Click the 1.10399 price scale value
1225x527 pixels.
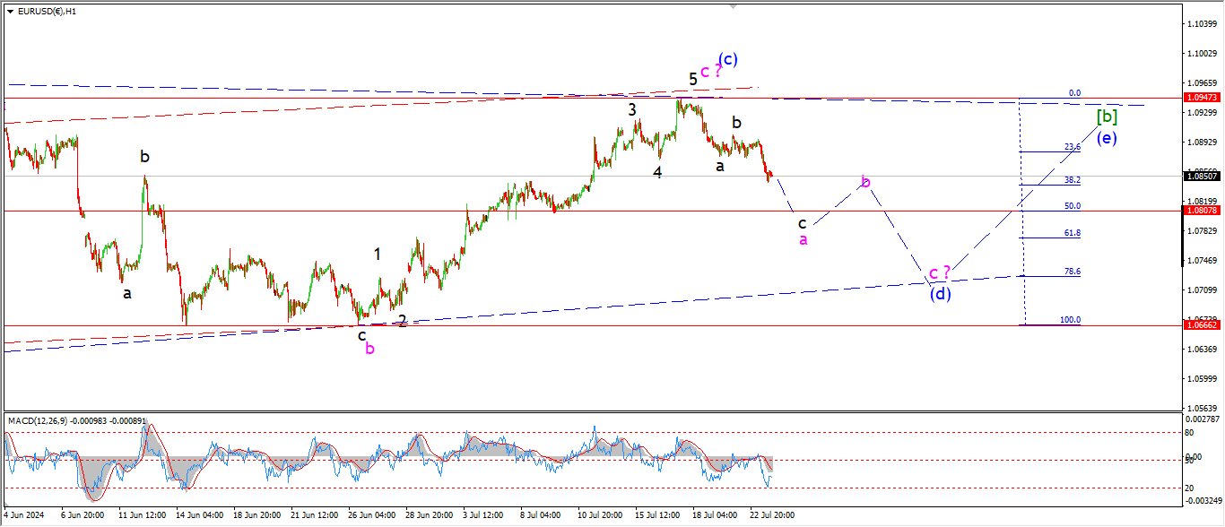click(x=1200, y=23)
